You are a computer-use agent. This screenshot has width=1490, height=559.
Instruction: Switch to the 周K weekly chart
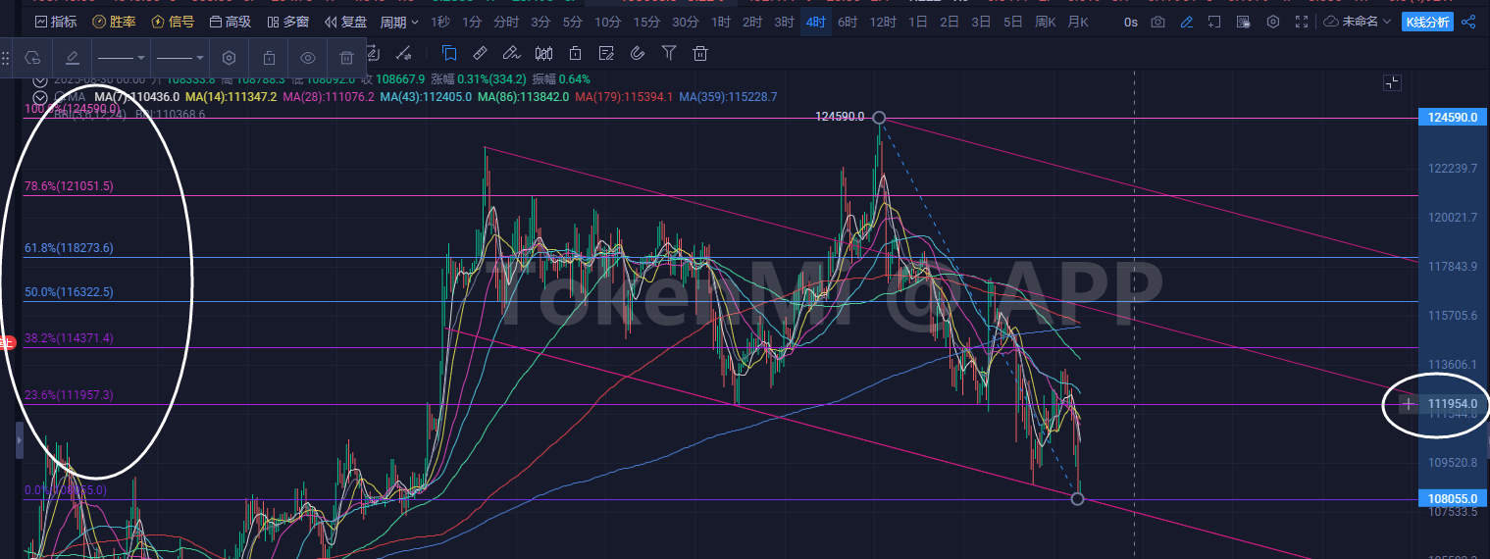1046,22
